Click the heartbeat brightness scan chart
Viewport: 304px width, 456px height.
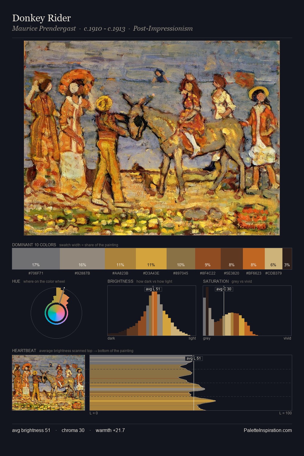coord(191,383)
